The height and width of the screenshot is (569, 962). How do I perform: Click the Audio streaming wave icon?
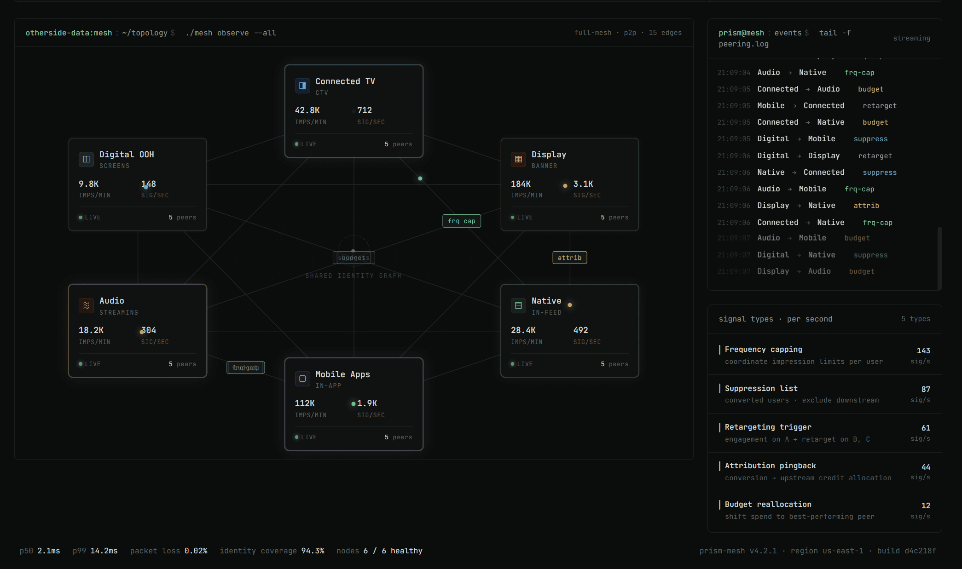click(x=86, y=305)
